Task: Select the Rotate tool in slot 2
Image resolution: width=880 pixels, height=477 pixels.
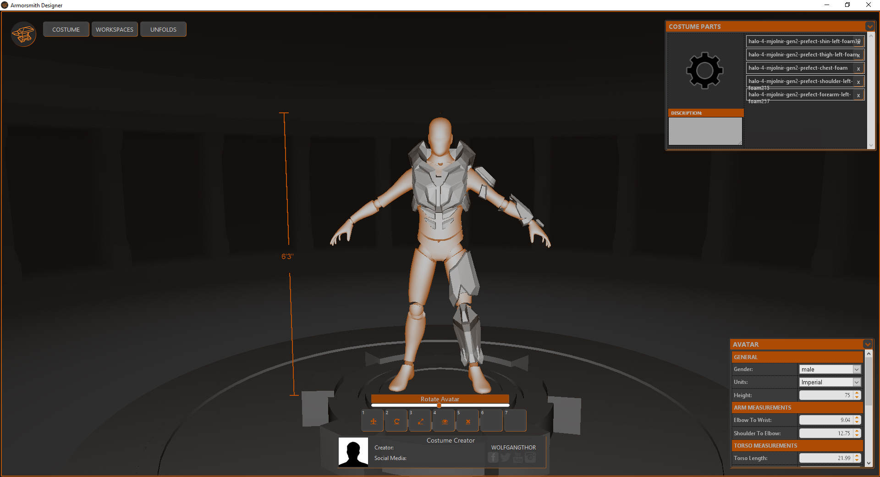Action: point(396,421)
